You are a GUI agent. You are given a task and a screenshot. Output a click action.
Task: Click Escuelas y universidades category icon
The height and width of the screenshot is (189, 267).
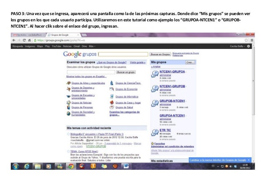[x=69, y=97]
